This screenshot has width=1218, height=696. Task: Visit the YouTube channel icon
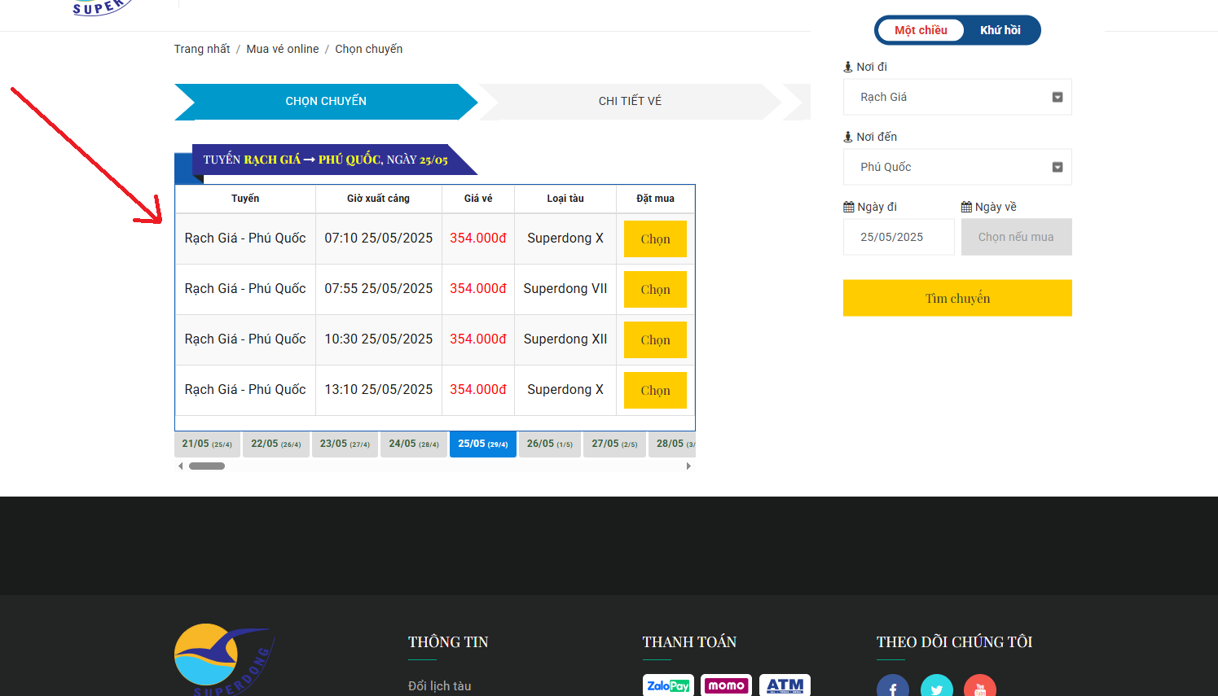(x=980, y=686)
